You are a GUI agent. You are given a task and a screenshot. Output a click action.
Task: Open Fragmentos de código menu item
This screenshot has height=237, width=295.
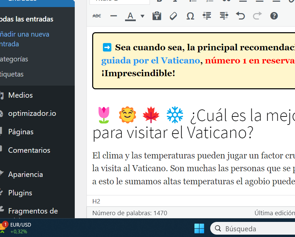pyautogui.click(x=33, y=211)
